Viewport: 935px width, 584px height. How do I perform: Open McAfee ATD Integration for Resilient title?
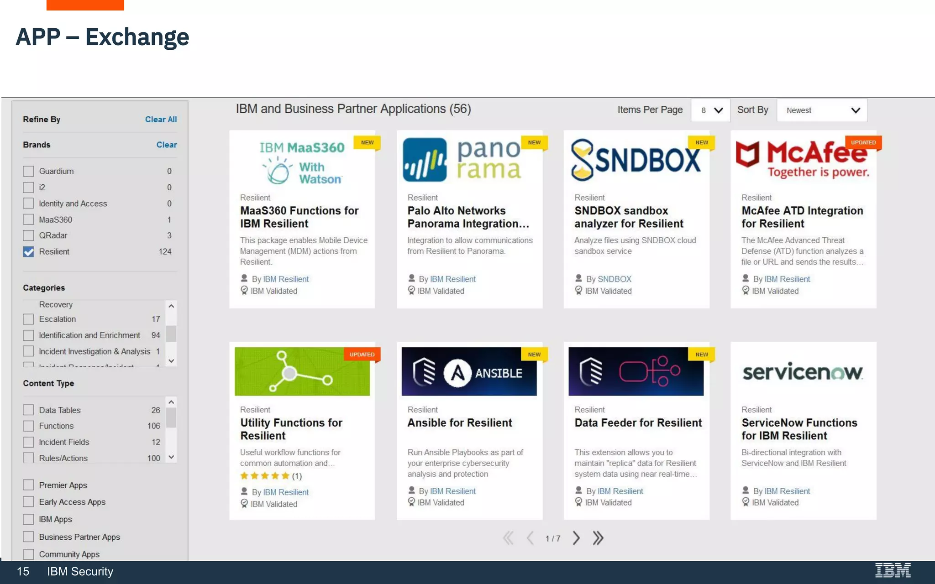(802, 217)
